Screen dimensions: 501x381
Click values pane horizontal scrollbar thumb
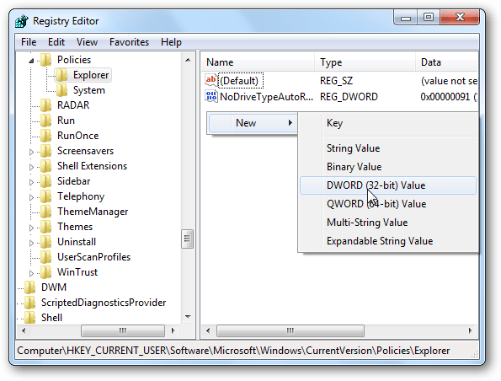point(290,330)
